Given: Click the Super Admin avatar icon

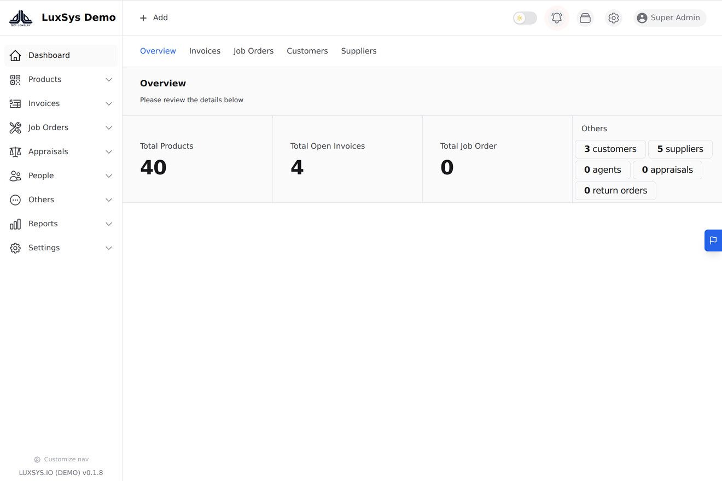Looking at the screenshot, I should tap(642, 18).
